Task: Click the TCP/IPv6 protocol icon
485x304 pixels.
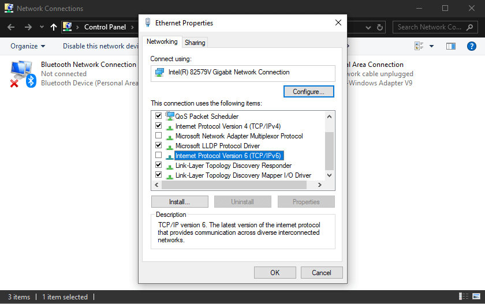Action: pyautogui.click(x=170, y=157)
